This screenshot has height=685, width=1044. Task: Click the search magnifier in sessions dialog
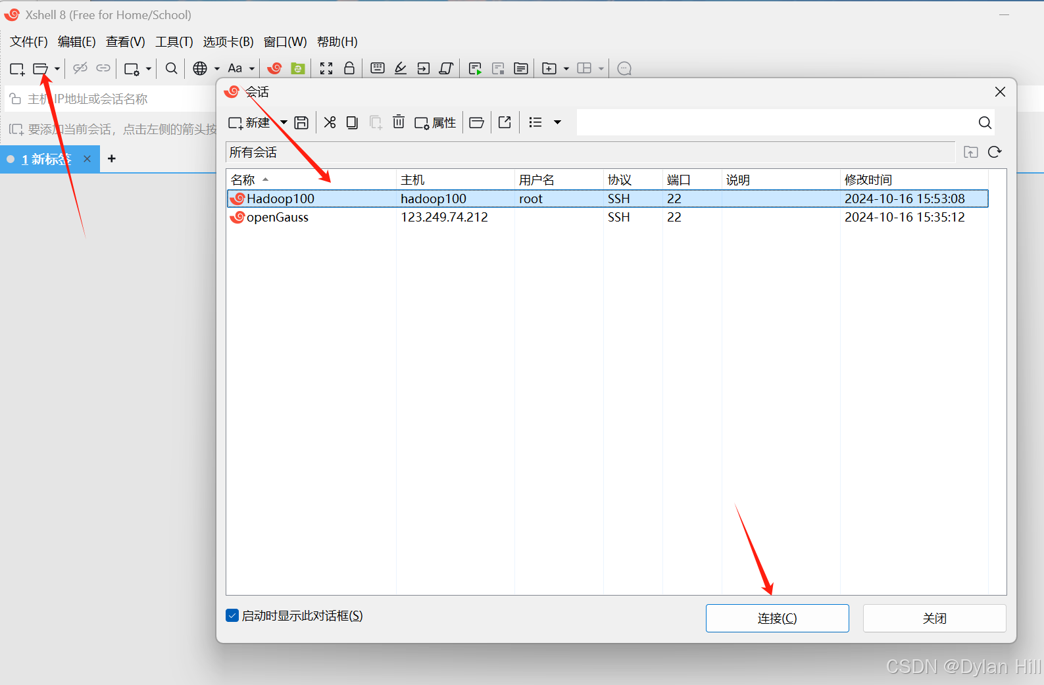click(985, 123)
